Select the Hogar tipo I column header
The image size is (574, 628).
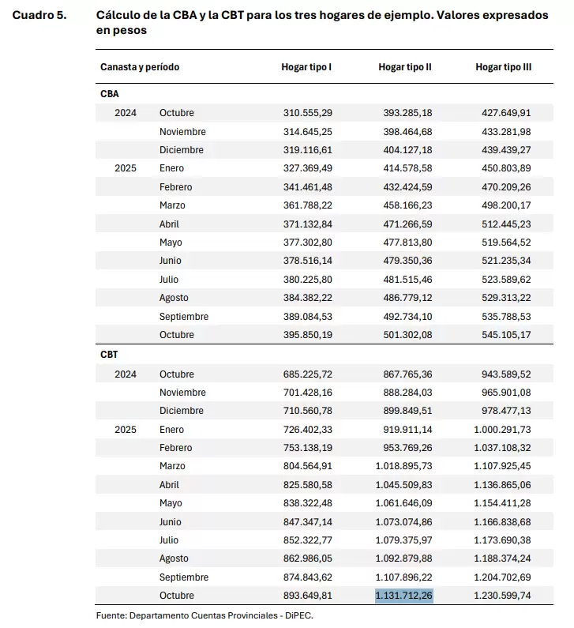(x=306, y=67)
